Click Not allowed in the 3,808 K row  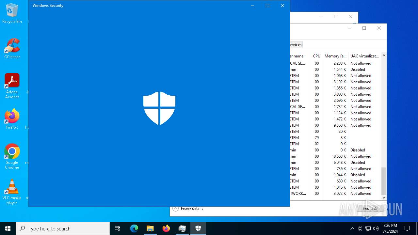(361, 94)
